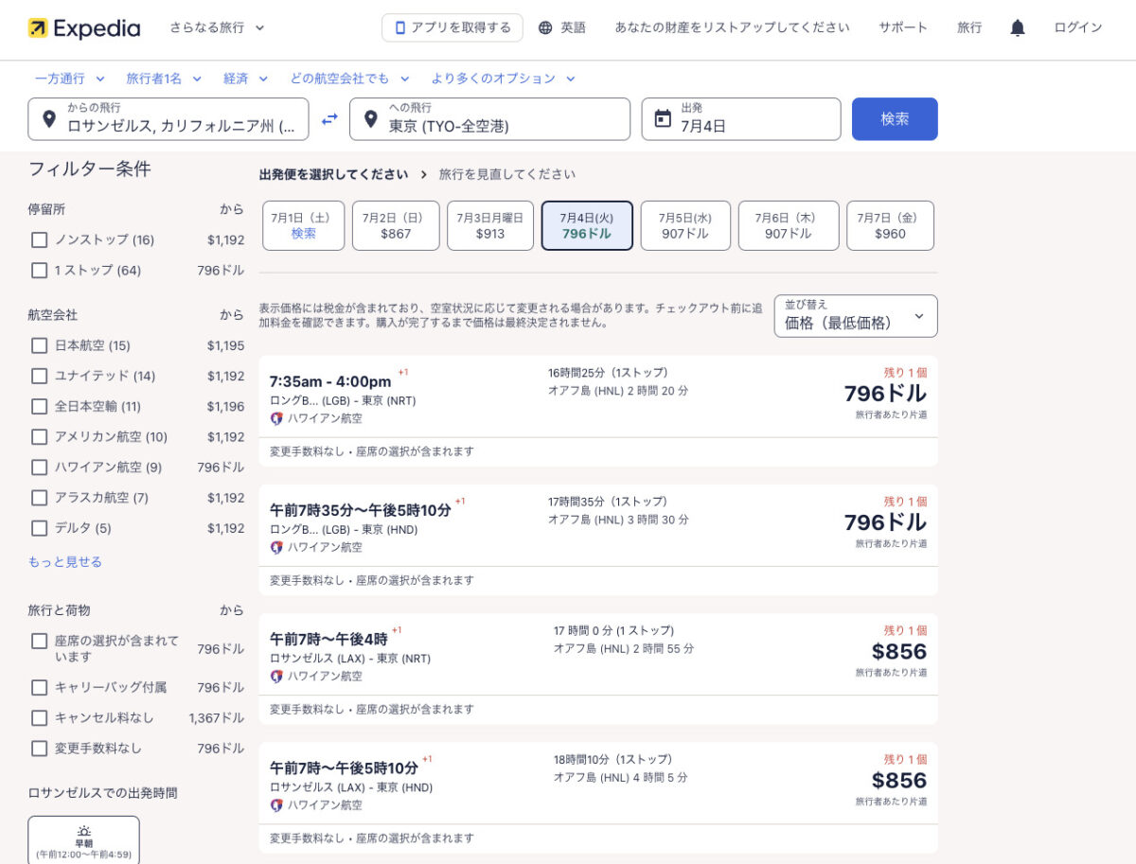This screenshot has height=864, width=1136.
Task: Enable the ノンストップ filter checkbox
Action: pos(39,240)
